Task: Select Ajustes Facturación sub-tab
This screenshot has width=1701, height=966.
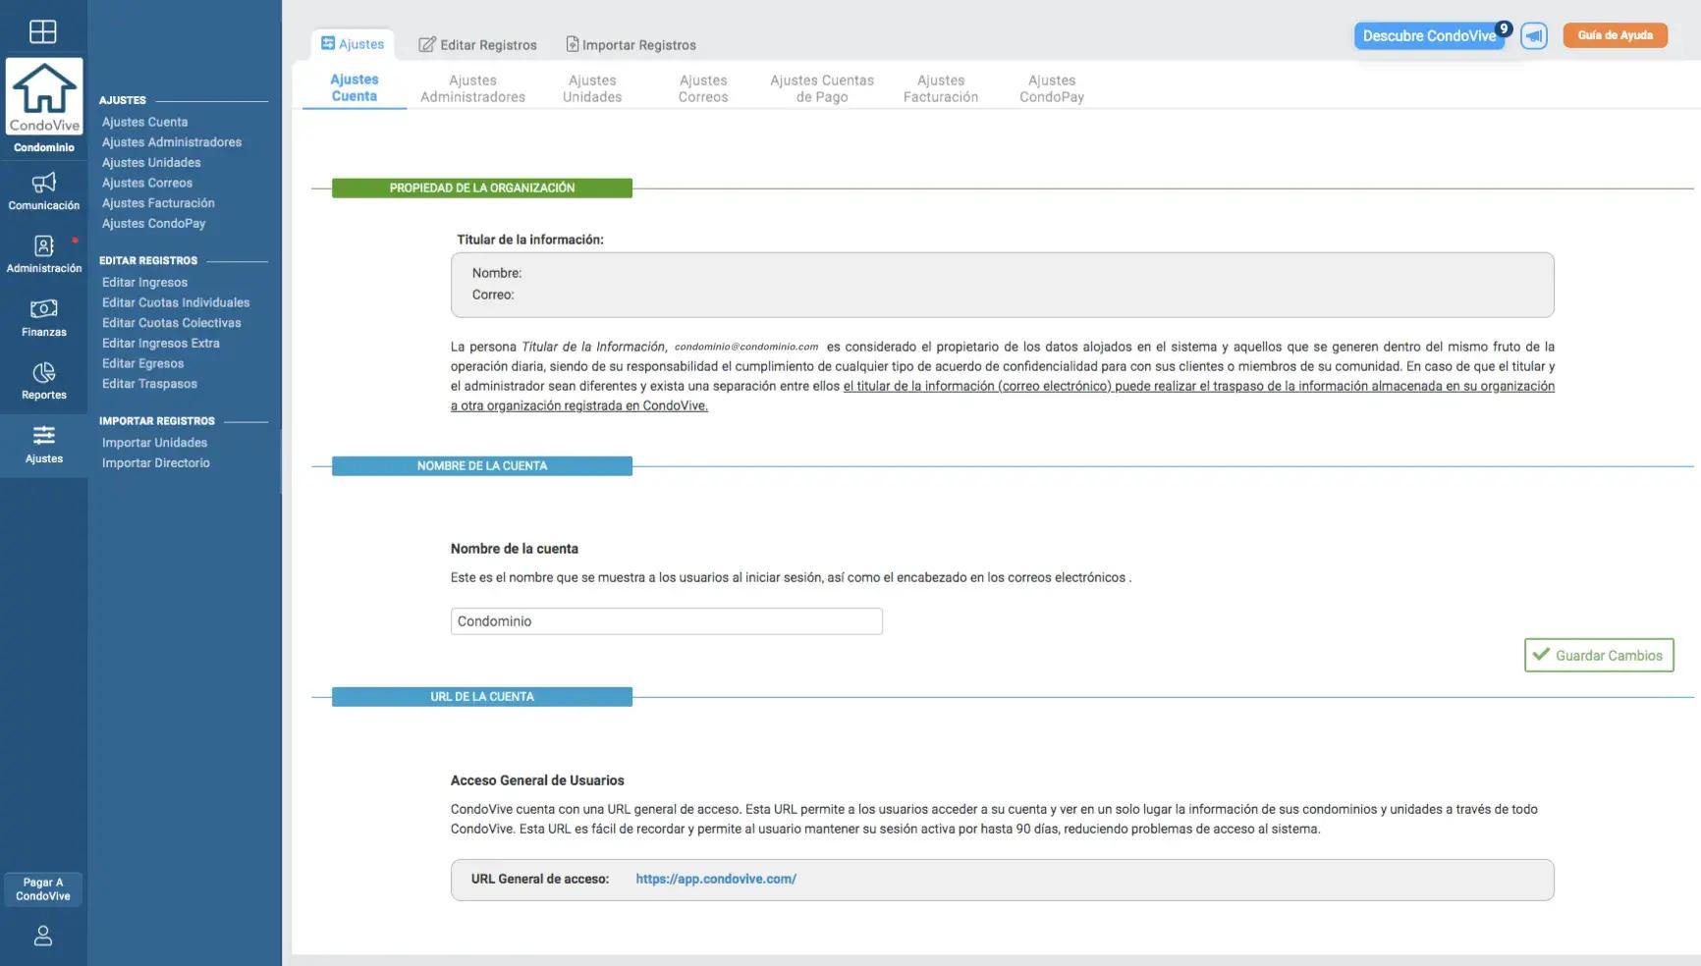Action: pyautogui.click(x=941, y=88)
